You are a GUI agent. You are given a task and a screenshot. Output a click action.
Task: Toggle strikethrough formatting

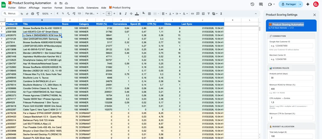pyautogui.click(x=131, y=14)
